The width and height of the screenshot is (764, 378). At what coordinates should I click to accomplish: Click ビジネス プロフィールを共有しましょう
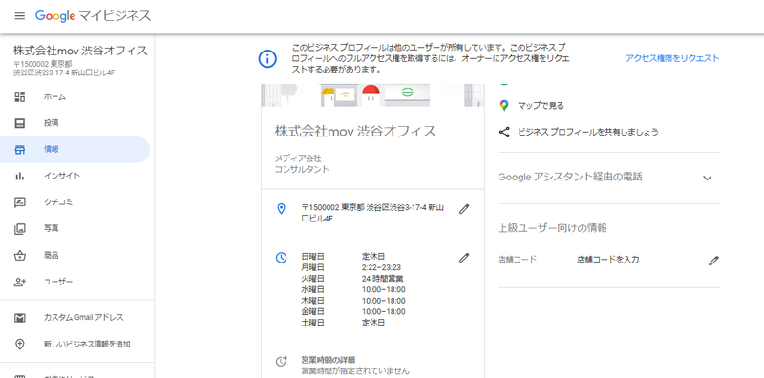coord(587,132)
